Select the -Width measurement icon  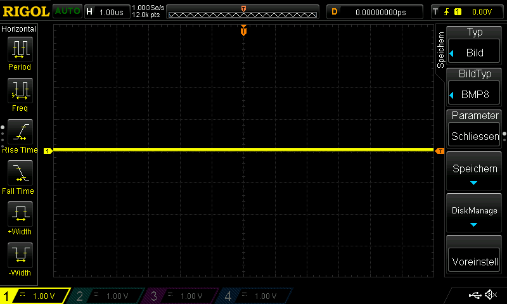tap(20, 255)
